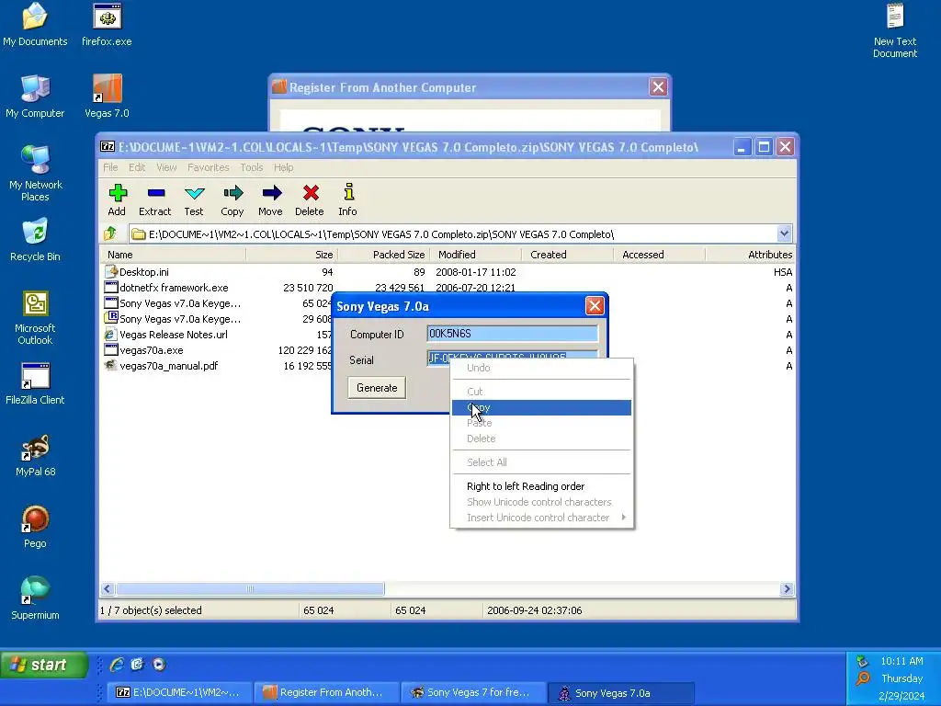Sort by the Modified column header
The height and width of the screenshot is (706, 941).
475,255
